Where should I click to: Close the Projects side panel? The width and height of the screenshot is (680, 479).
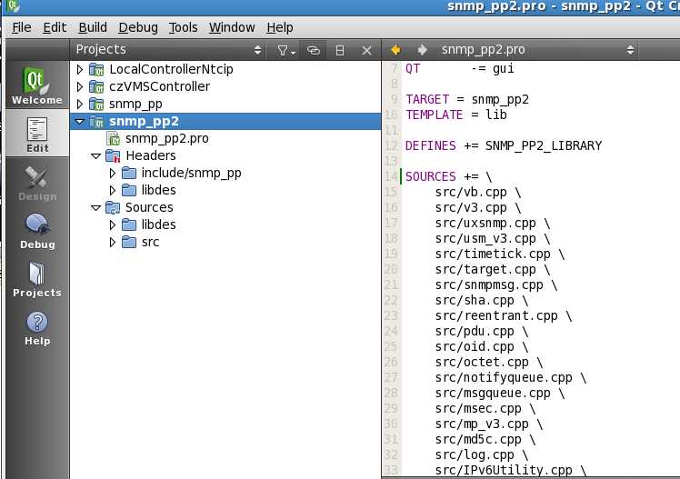click(x=366, y=51)
